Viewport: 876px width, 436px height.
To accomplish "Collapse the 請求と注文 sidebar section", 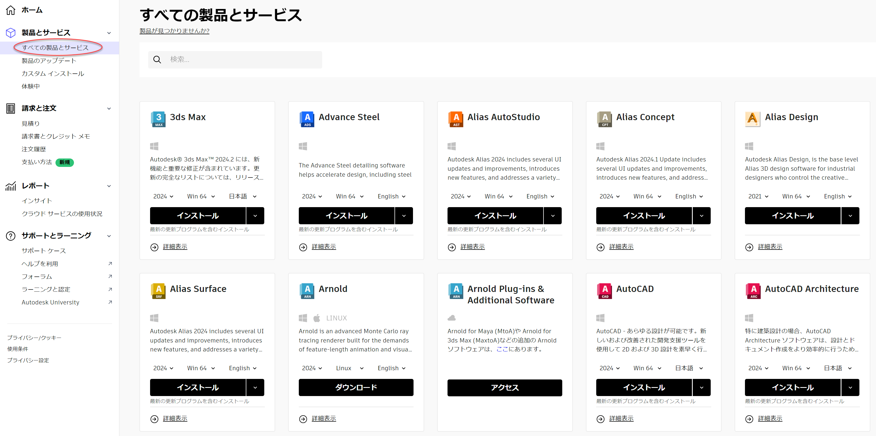I will point(109,109).
